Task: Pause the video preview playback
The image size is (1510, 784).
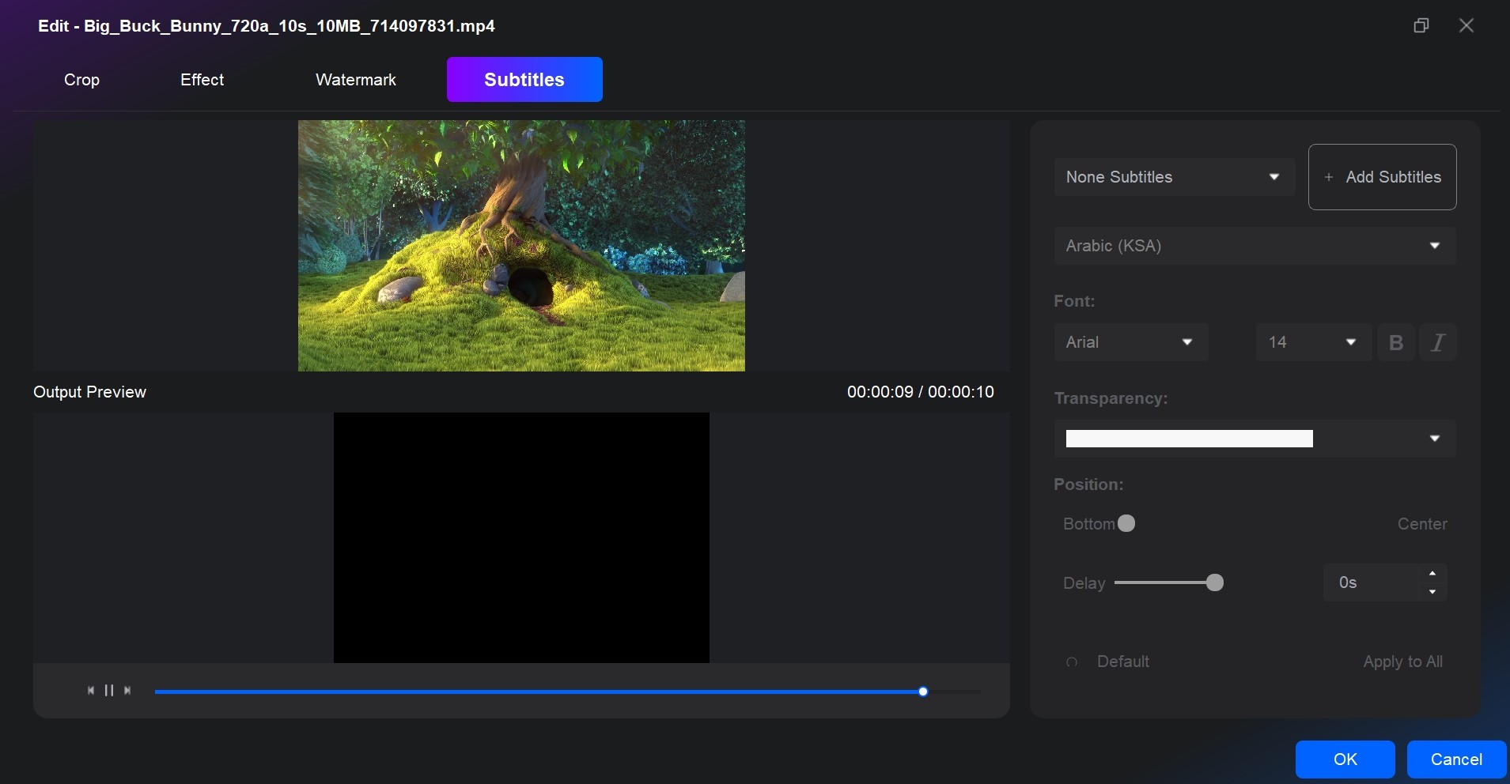Action: click(110, 690)
